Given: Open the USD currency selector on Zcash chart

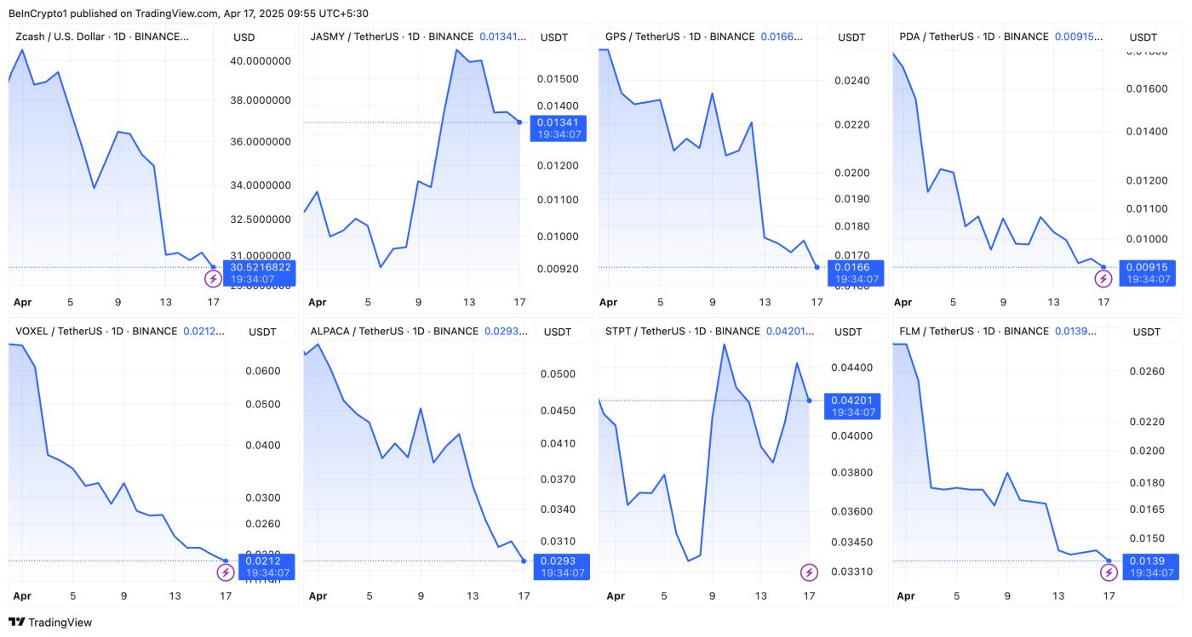Looking at the screenshot, I should coord(244,37).
